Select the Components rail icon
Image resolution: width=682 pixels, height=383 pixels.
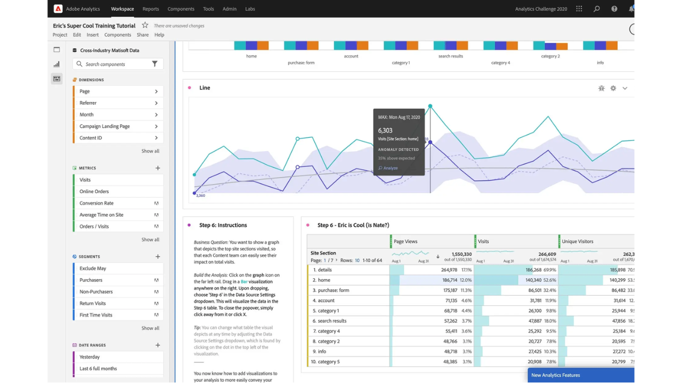point(56,79)
